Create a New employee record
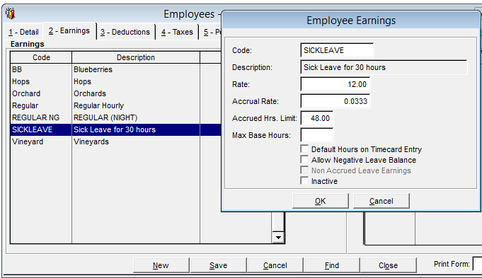 161,265
